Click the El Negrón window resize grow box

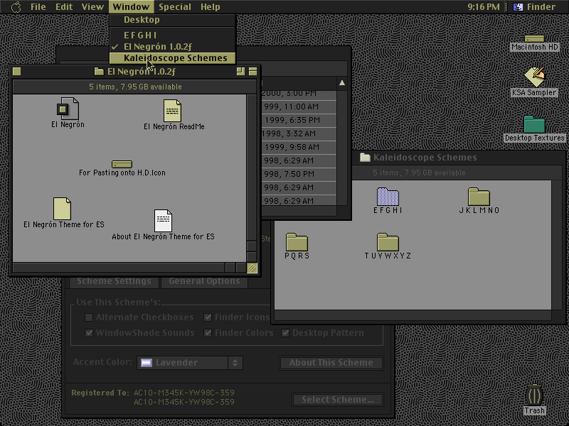tap(252, 268)
